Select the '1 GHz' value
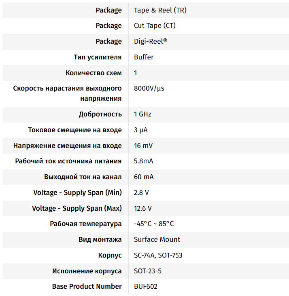This screenshot has height=296, width=289. click(142, 114)
